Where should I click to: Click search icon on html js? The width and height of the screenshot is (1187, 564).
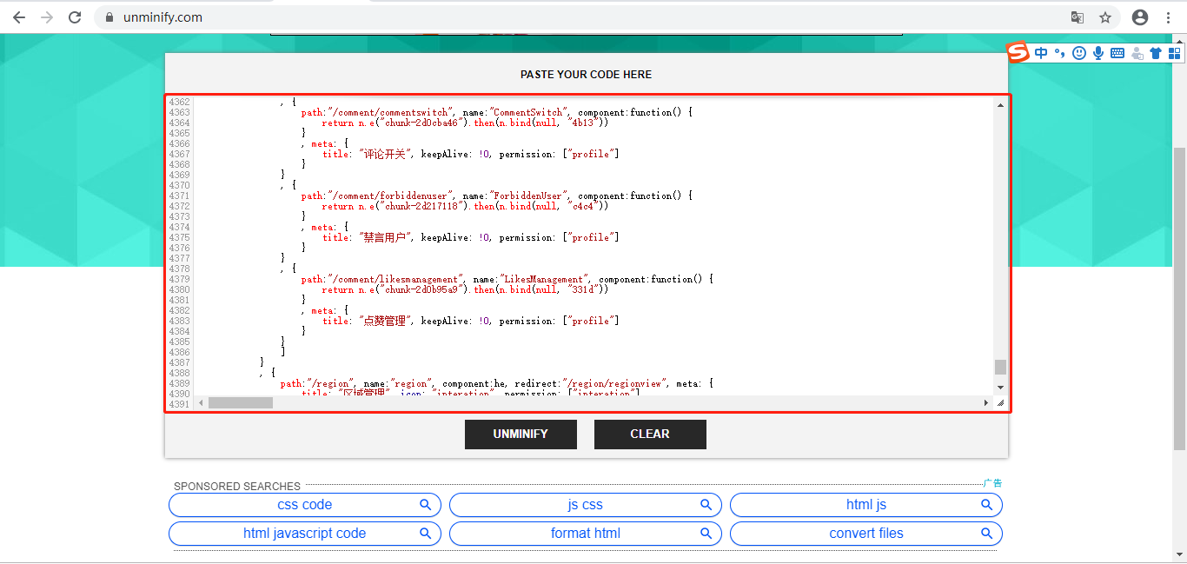tap(987, 505)
